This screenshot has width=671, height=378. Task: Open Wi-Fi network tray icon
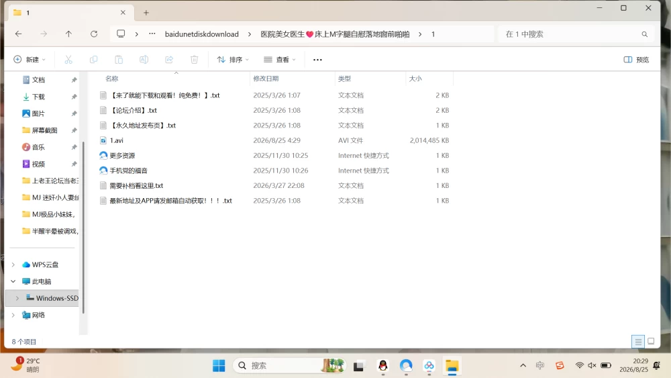pos(580,365)
